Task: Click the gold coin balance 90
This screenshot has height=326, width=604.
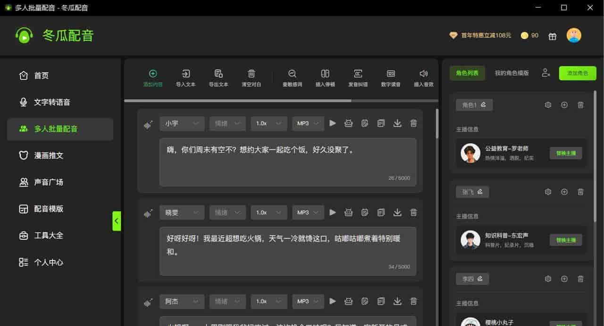Action: point(529,35)
